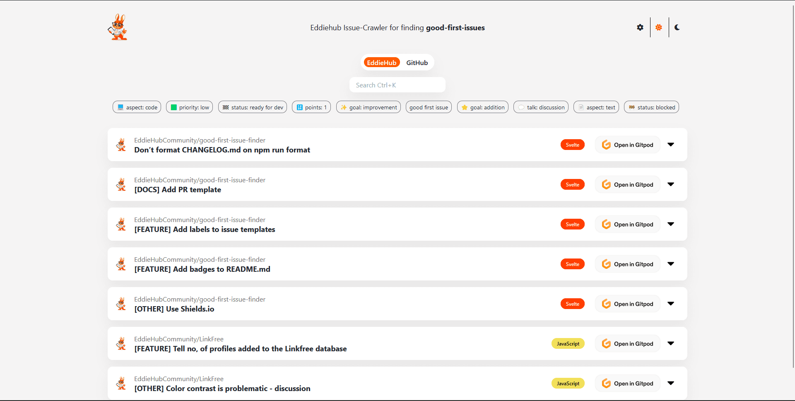The height and width of the screenshot is (401, 795).
Task: Open 'Use Shields.io' issue in Gitpod
Action: click(627, 304)
